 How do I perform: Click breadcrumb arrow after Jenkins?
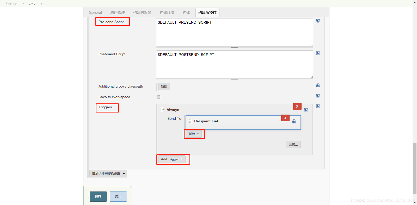pos(23,4)
